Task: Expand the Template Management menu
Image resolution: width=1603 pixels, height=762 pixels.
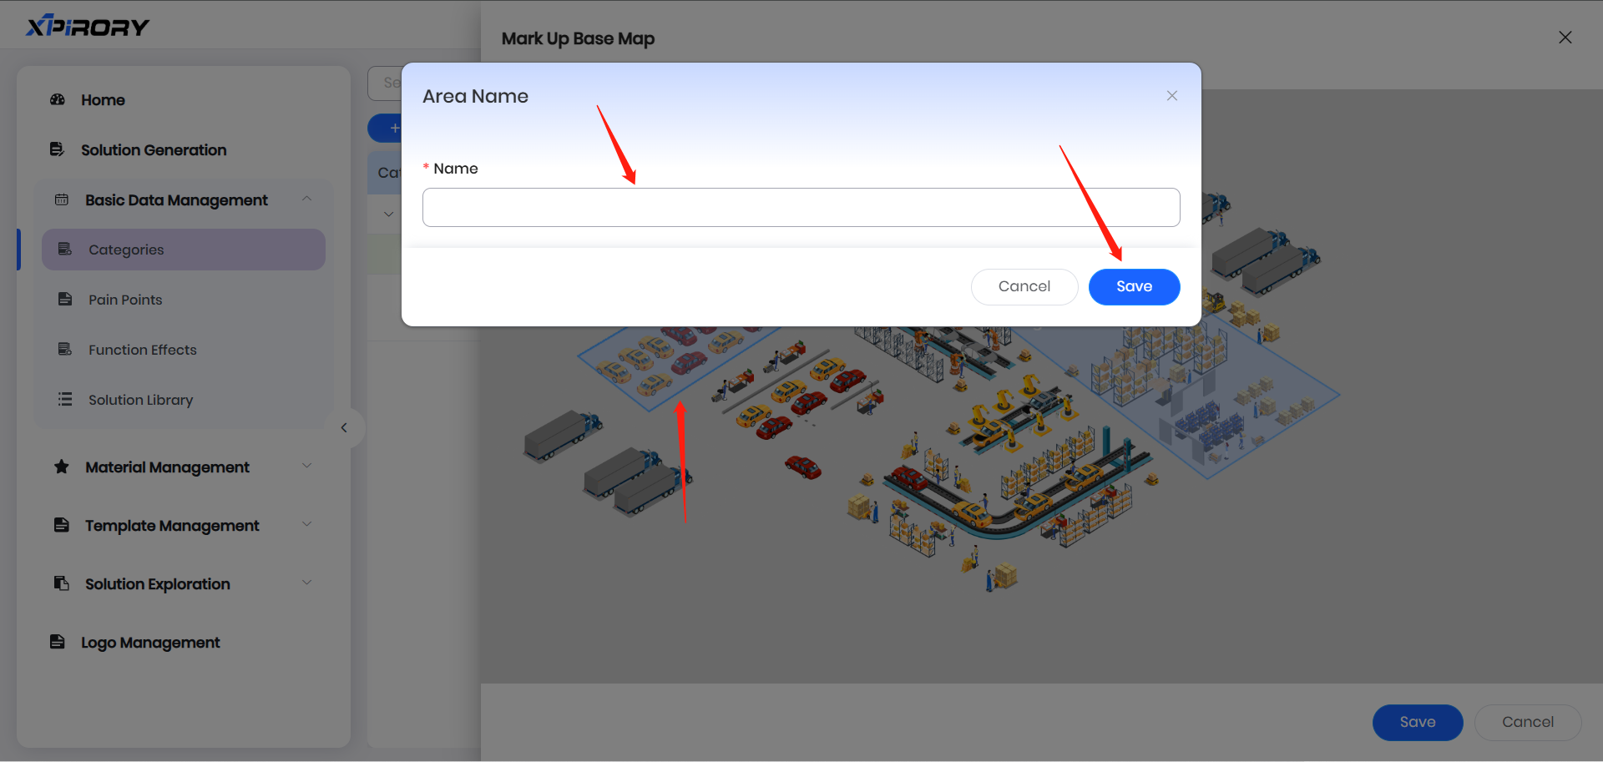Action: tap(306, 525)
